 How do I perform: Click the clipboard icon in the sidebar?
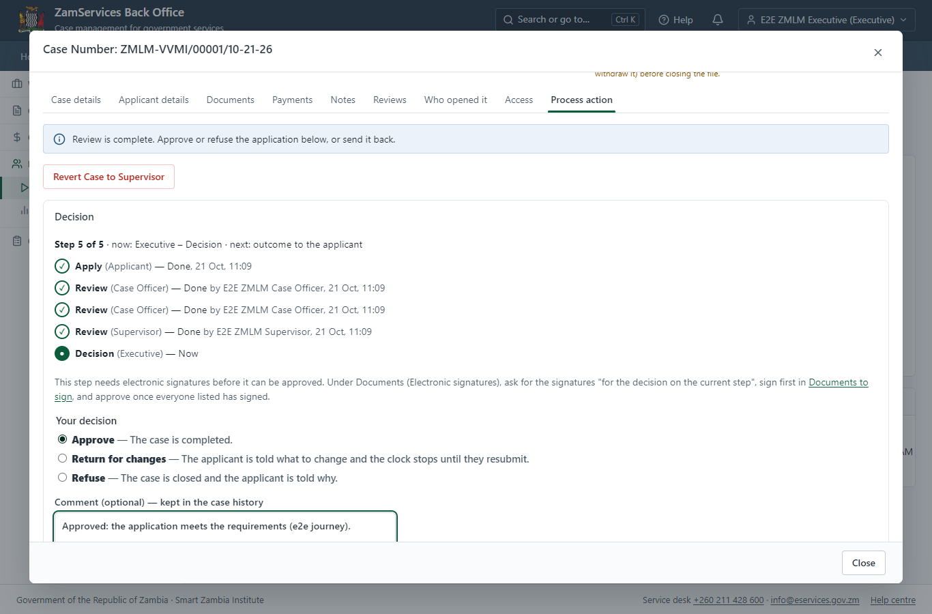coord(17,241)
